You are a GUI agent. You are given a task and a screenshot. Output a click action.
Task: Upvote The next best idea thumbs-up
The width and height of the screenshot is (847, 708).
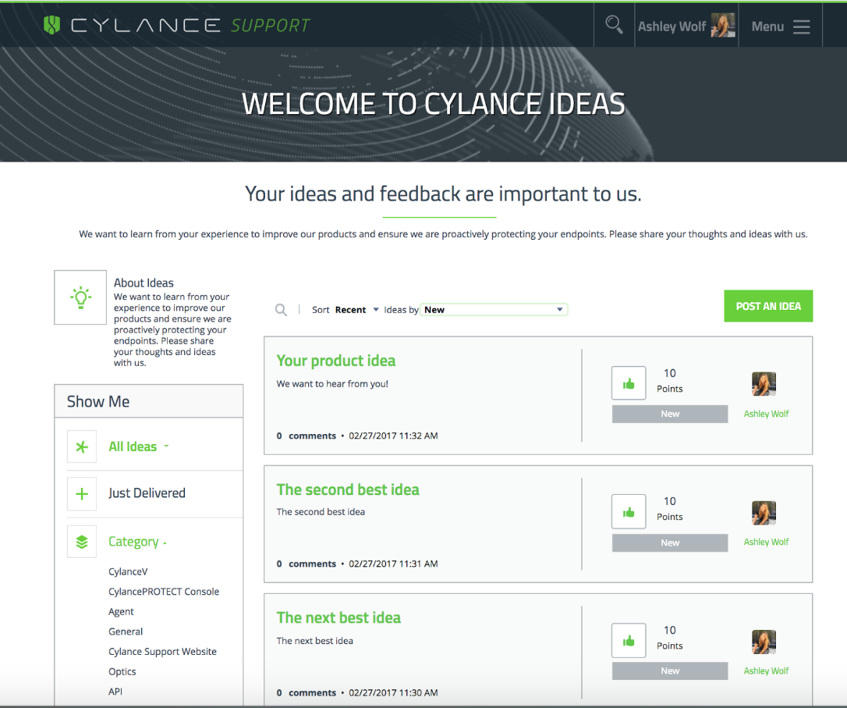pyautogui.click(x=628, y=640)
